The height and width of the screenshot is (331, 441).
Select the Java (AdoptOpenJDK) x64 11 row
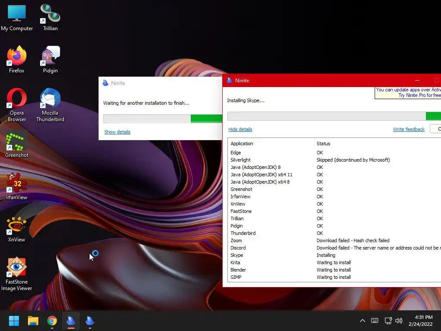335,175
